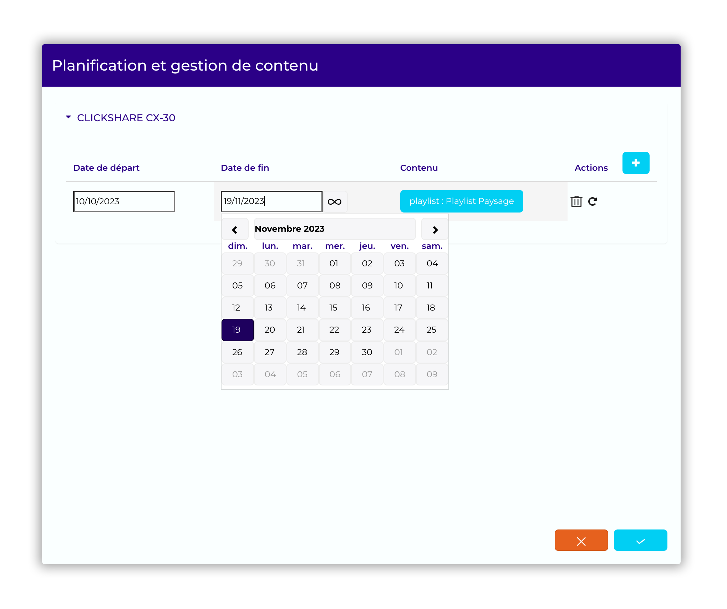The image size is (727, 609).
Task: Select November 25 in the calendar
Action: (432, 330)
